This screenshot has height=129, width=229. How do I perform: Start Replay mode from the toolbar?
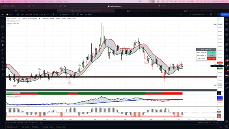click(x=88, y=14)
